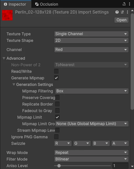Image resolution: width=134 pixels, height=169 pixels.
Task: Click the Swizzle label
Action: (18, 144)
